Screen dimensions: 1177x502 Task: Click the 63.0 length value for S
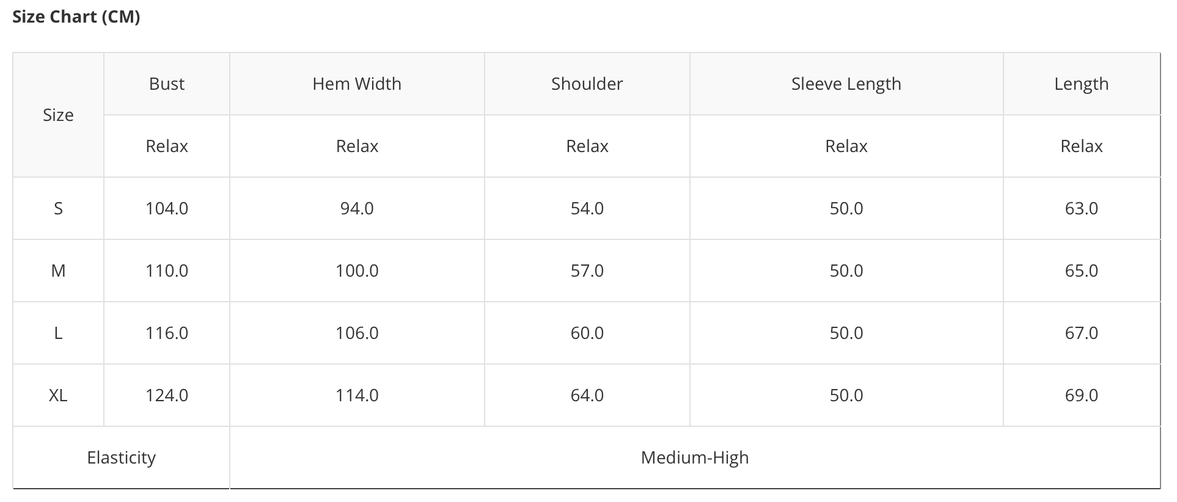click(1081, 208)
